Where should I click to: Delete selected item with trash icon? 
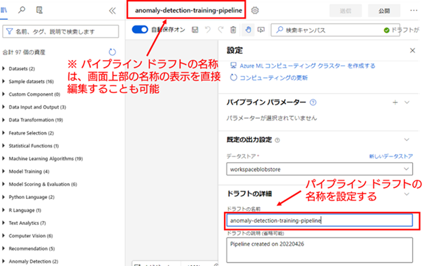click(233, 29)
